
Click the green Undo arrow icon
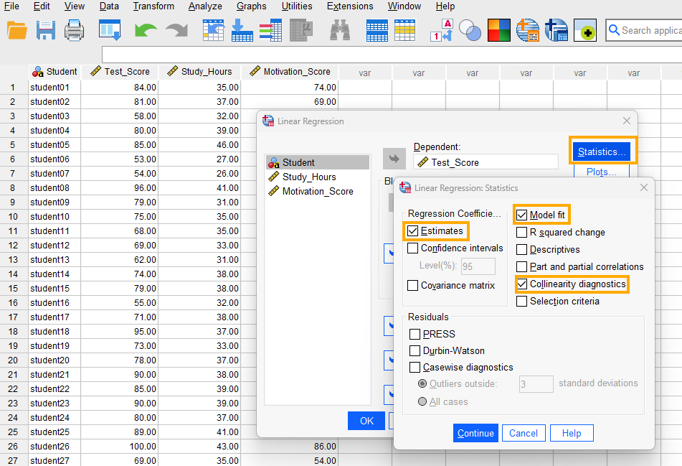(146, 30)
